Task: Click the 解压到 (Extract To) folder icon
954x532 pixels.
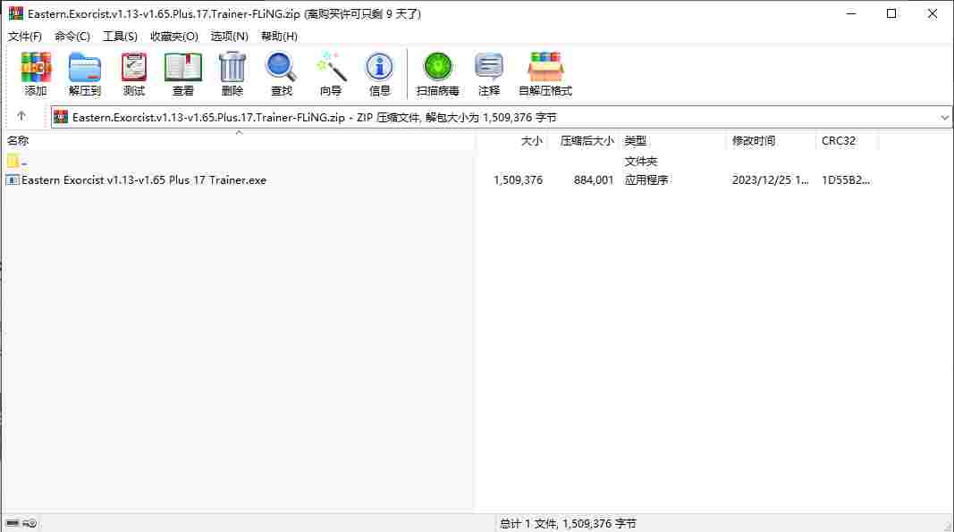Action: [x=85, y=67]
